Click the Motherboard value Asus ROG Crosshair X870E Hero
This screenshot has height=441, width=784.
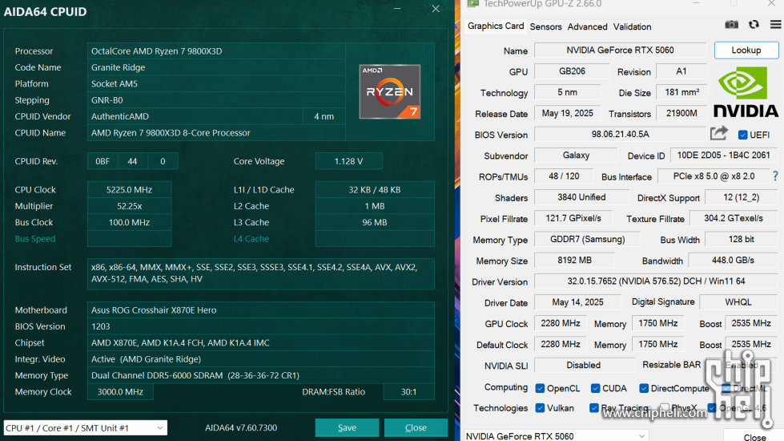(260, 310)
